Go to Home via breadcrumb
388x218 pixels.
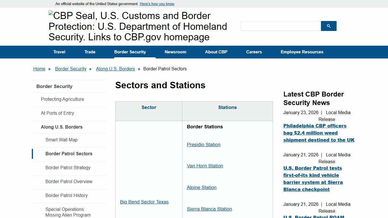(x=39, y=69)
